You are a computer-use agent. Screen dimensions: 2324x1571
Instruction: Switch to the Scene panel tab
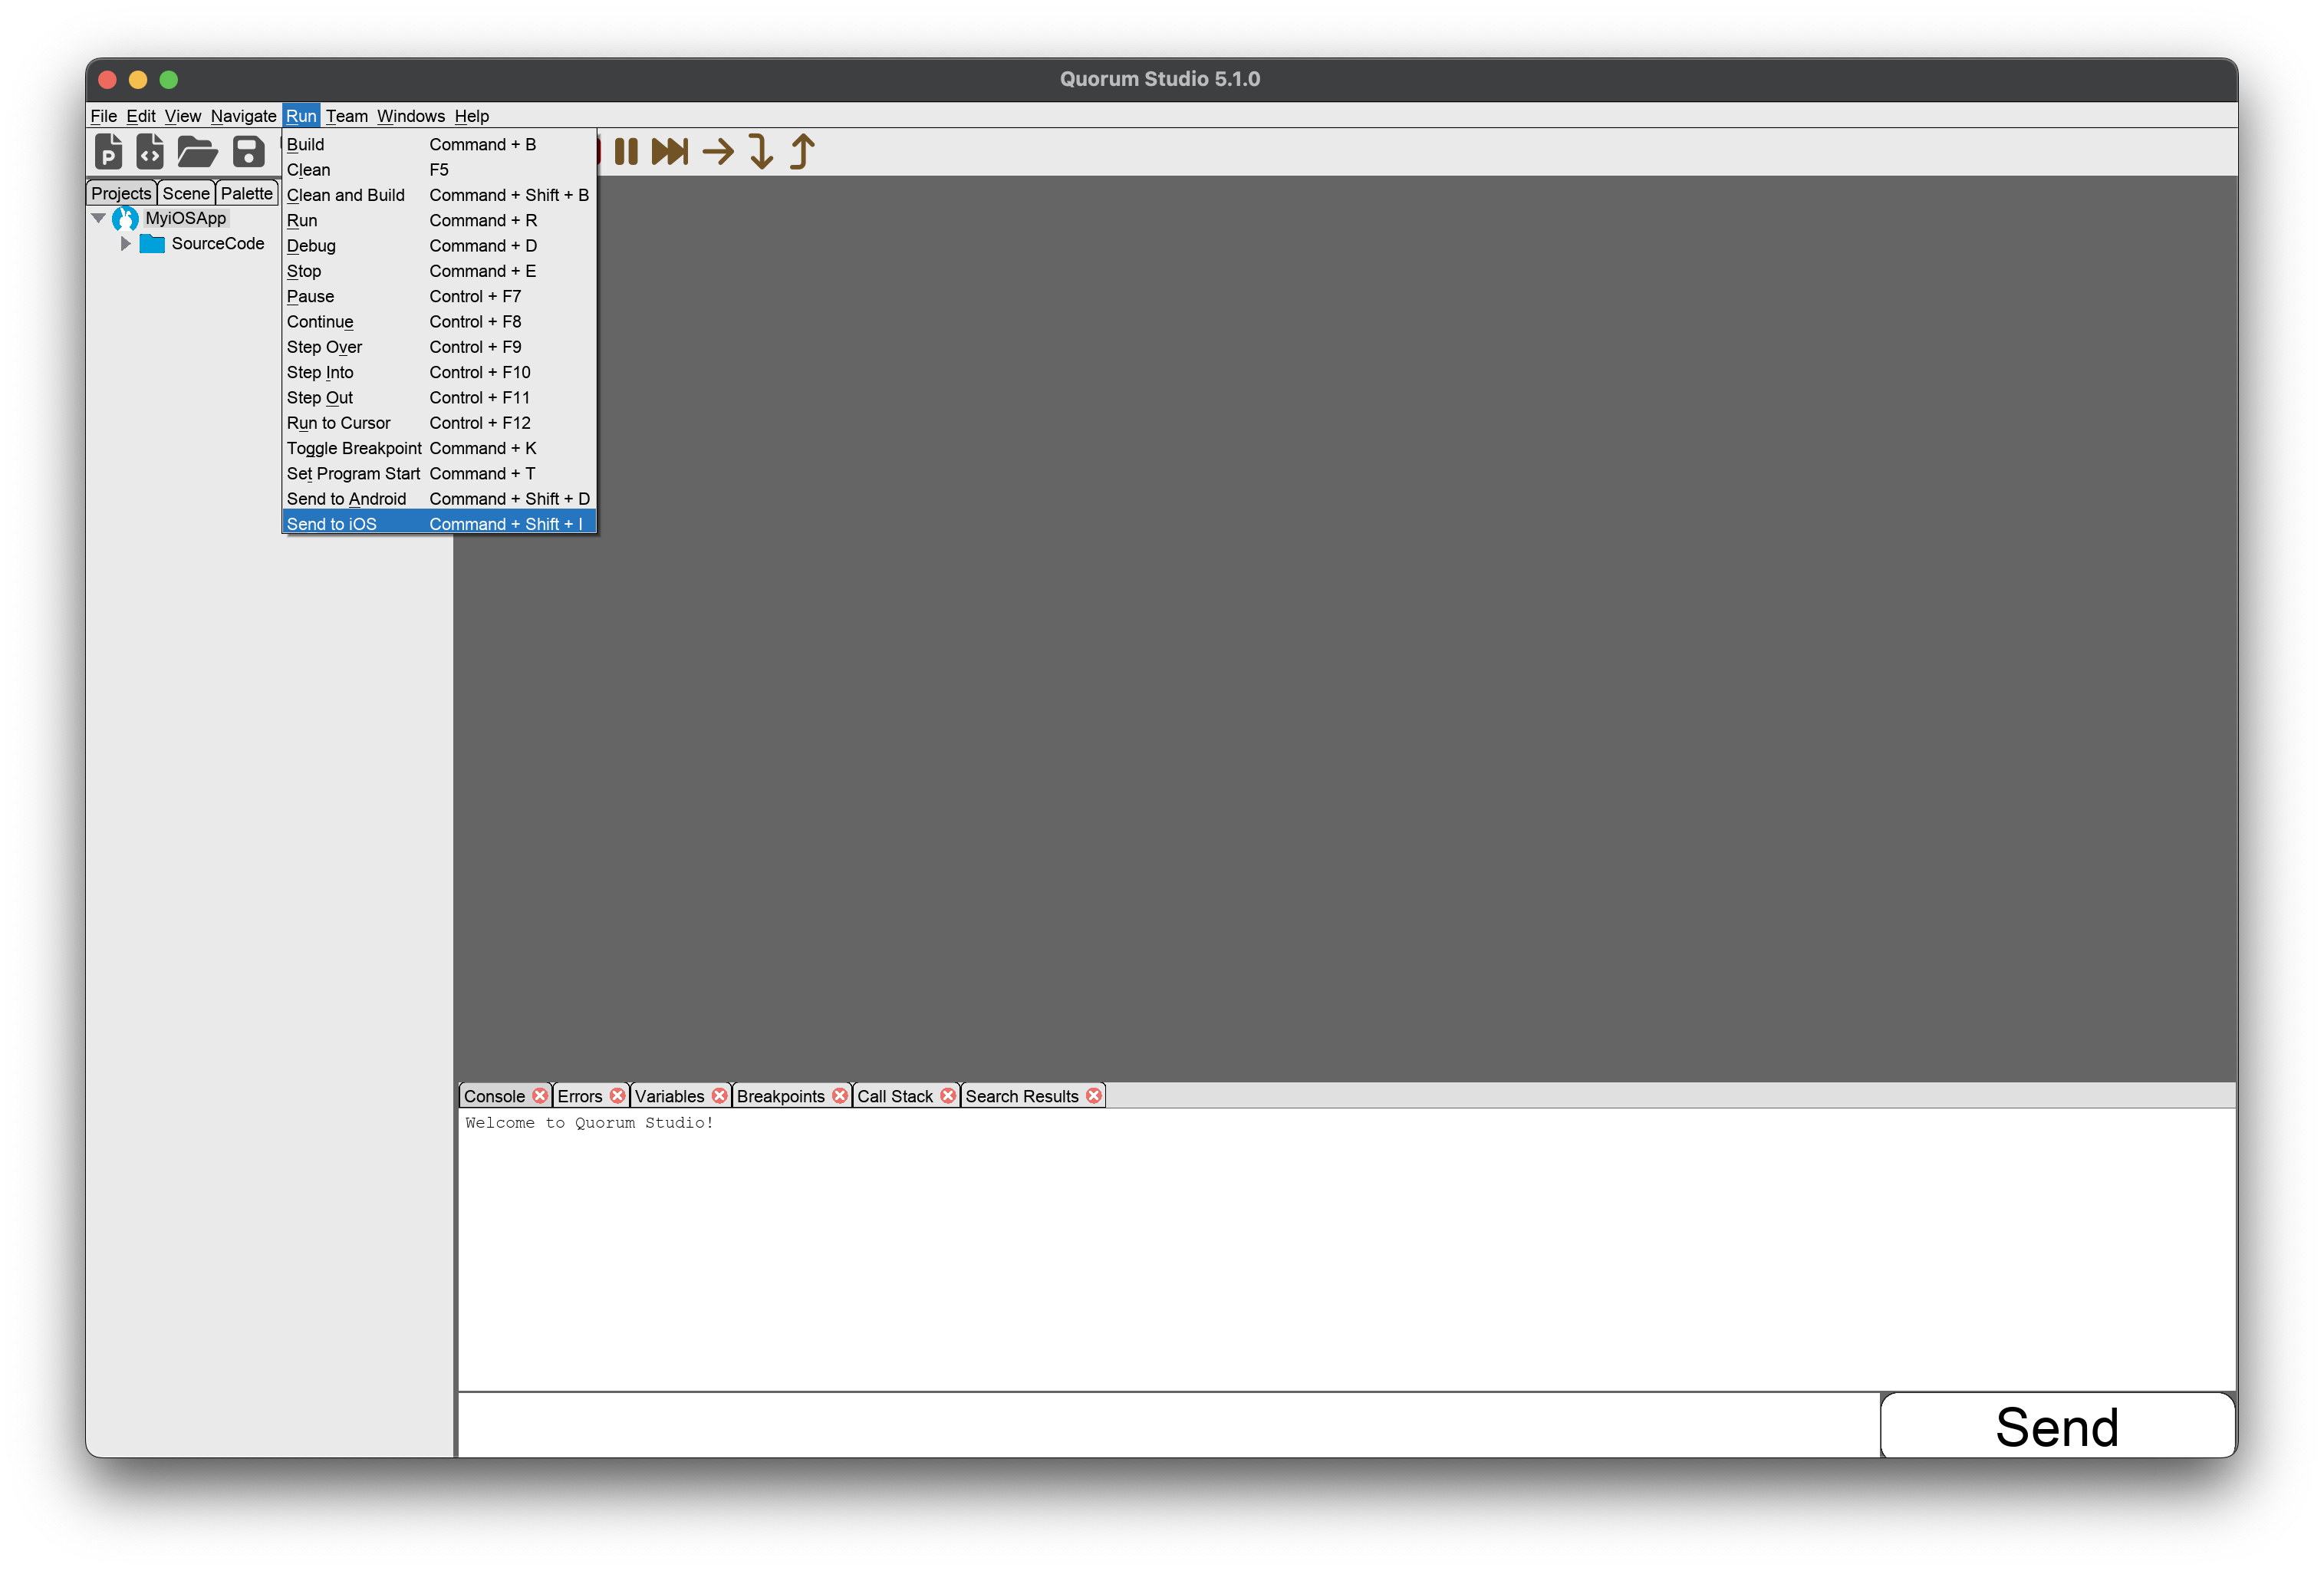pyautogui.click(x=189, y=189)
